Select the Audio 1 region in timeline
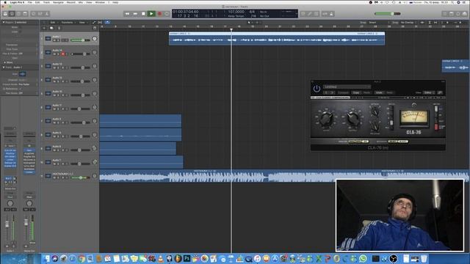This screenshot has width=470, height=264. [x=277, y=39]
